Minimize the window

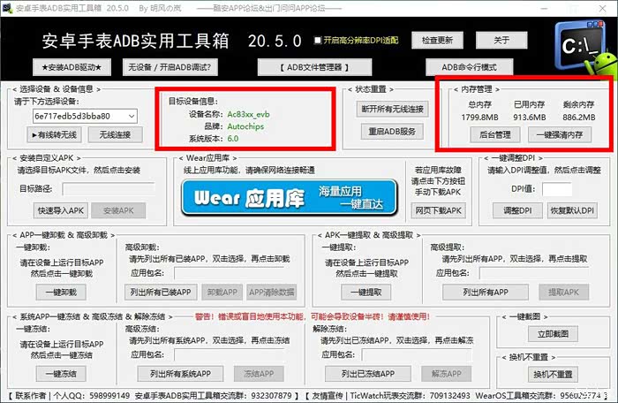point(544,8)
